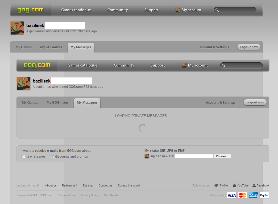Click the magnifier icon in the inner search box
Image resolution: width=278 pixels, height=204 pixels.
[223, 66]
